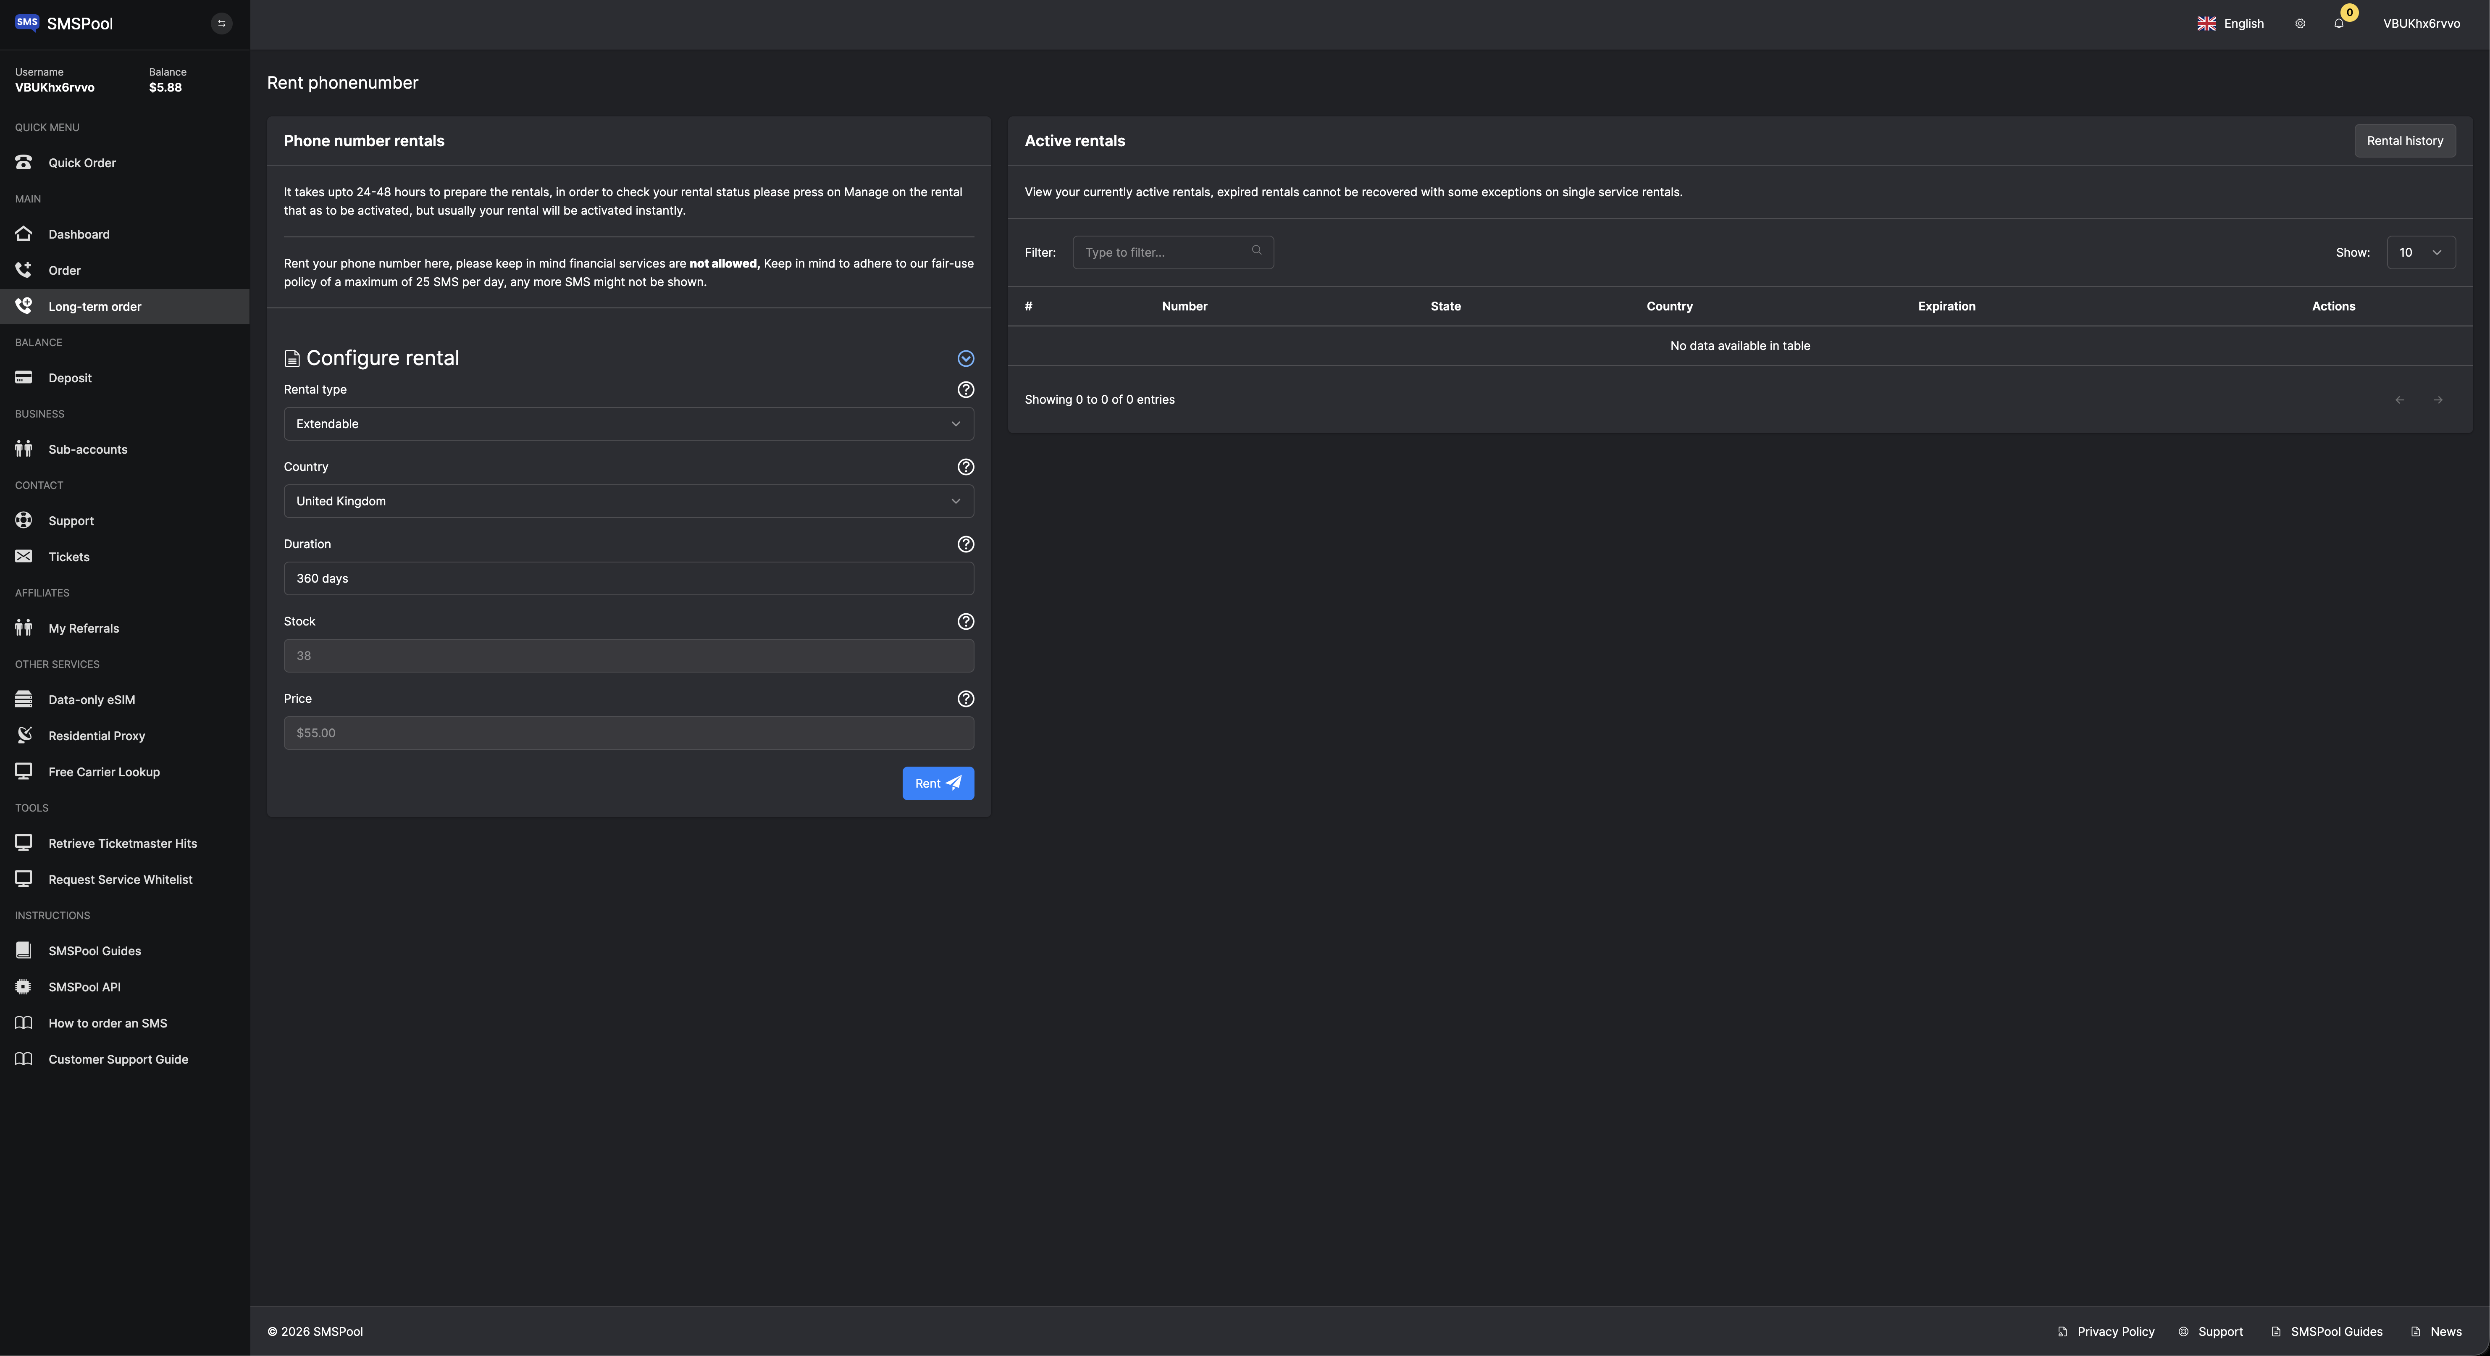Open the Sub-accounts section
2490x1356 pixels.
click(88, 449)
